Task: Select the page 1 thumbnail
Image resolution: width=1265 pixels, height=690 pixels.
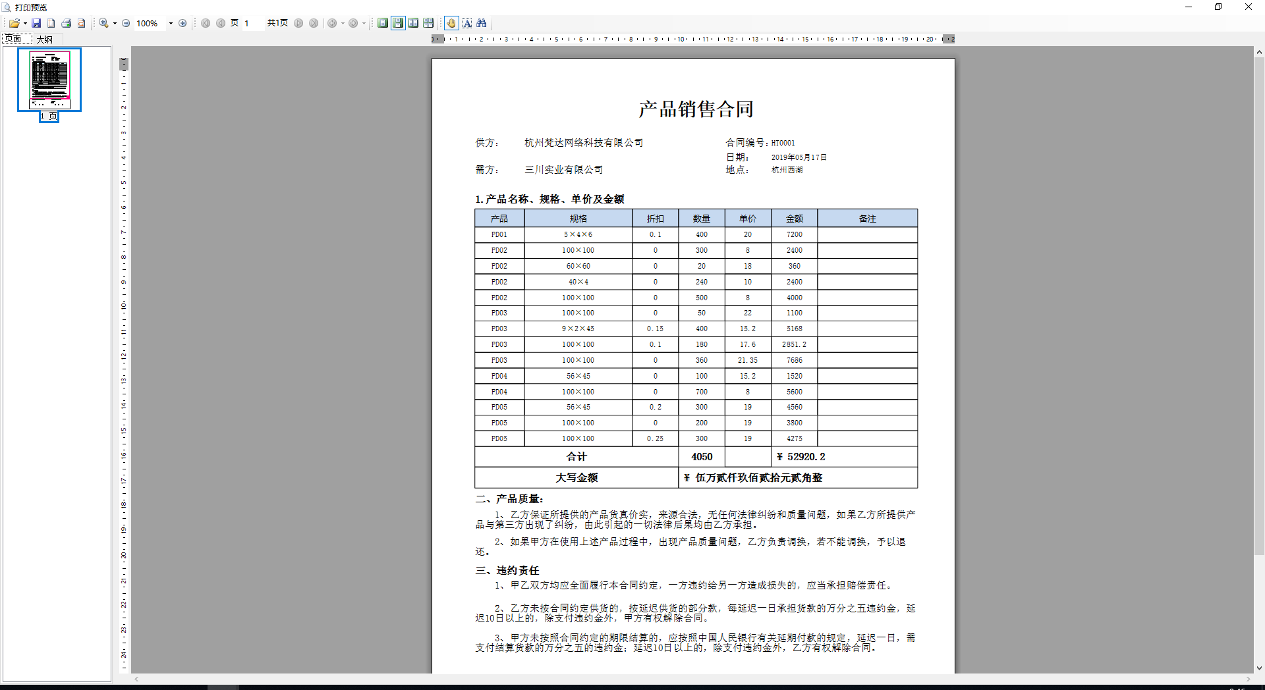Action: click(49, 80)
